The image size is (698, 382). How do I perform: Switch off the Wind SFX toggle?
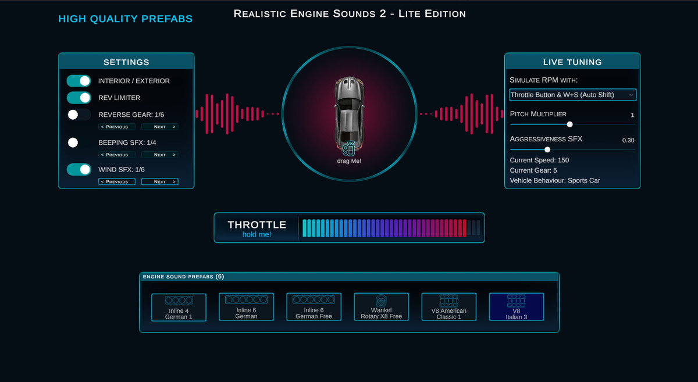[79, 169]
